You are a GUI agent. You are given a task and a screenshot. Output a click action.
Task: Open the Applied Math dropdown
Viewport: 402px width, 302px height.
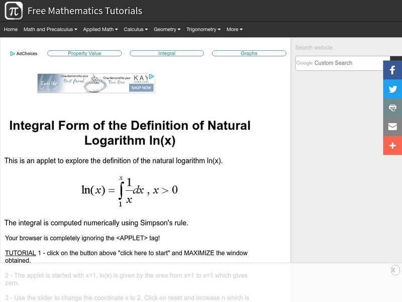coord(100,30)
